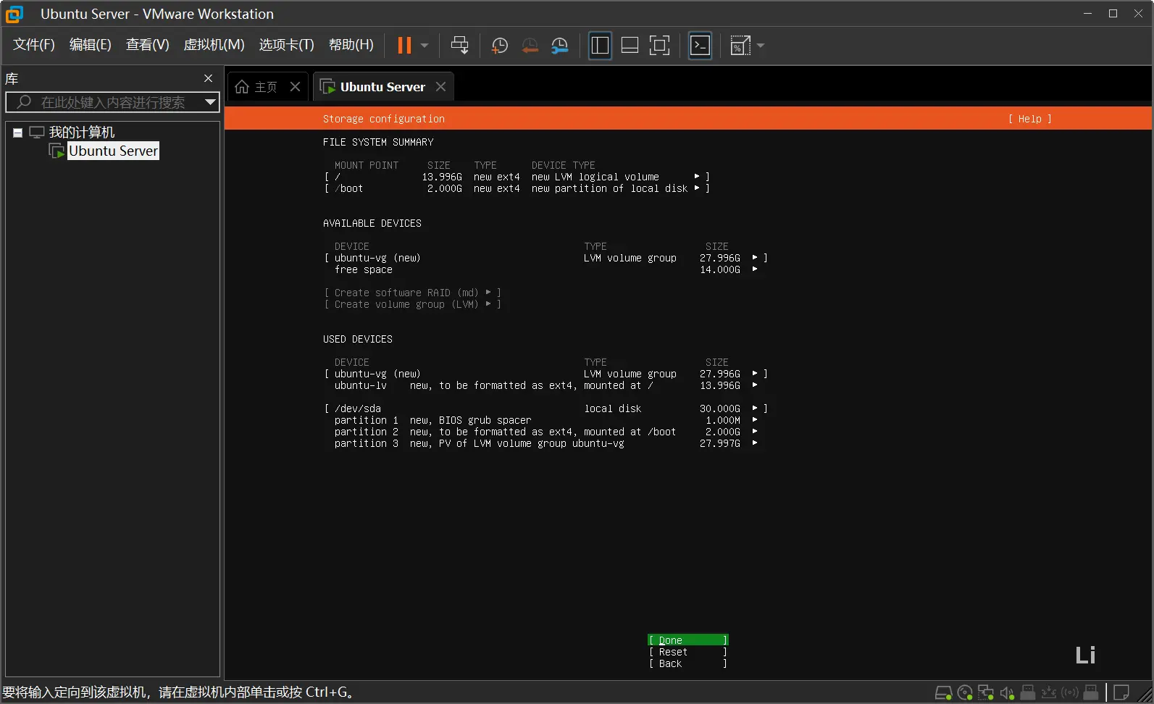1154x704 pixels.
Task: Toggle the console view button
Action: coord(700,46)
